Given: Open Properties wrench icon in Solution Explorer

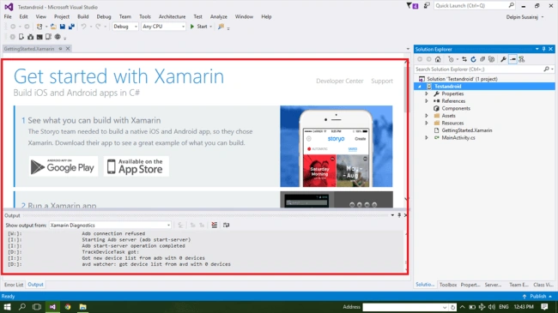Looking at the screenshot, I should [503, 59].
